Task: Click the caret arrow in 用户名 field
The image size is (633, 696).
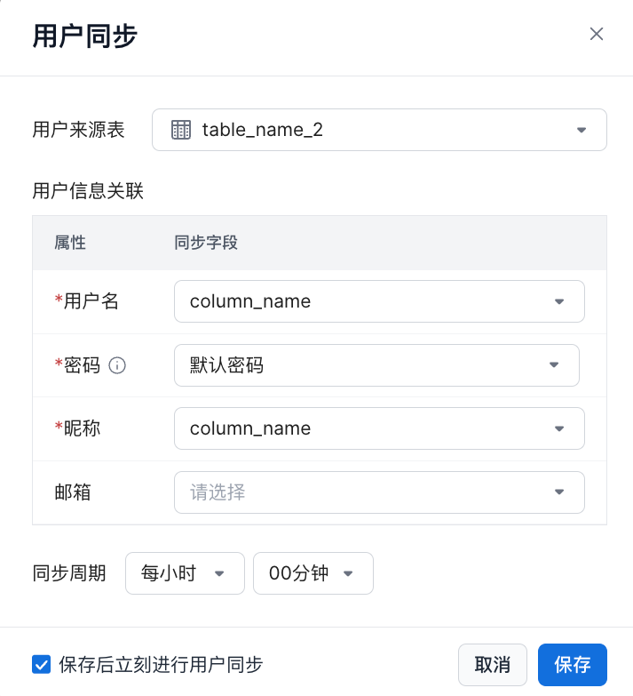Action: click(x=559, y=301)
